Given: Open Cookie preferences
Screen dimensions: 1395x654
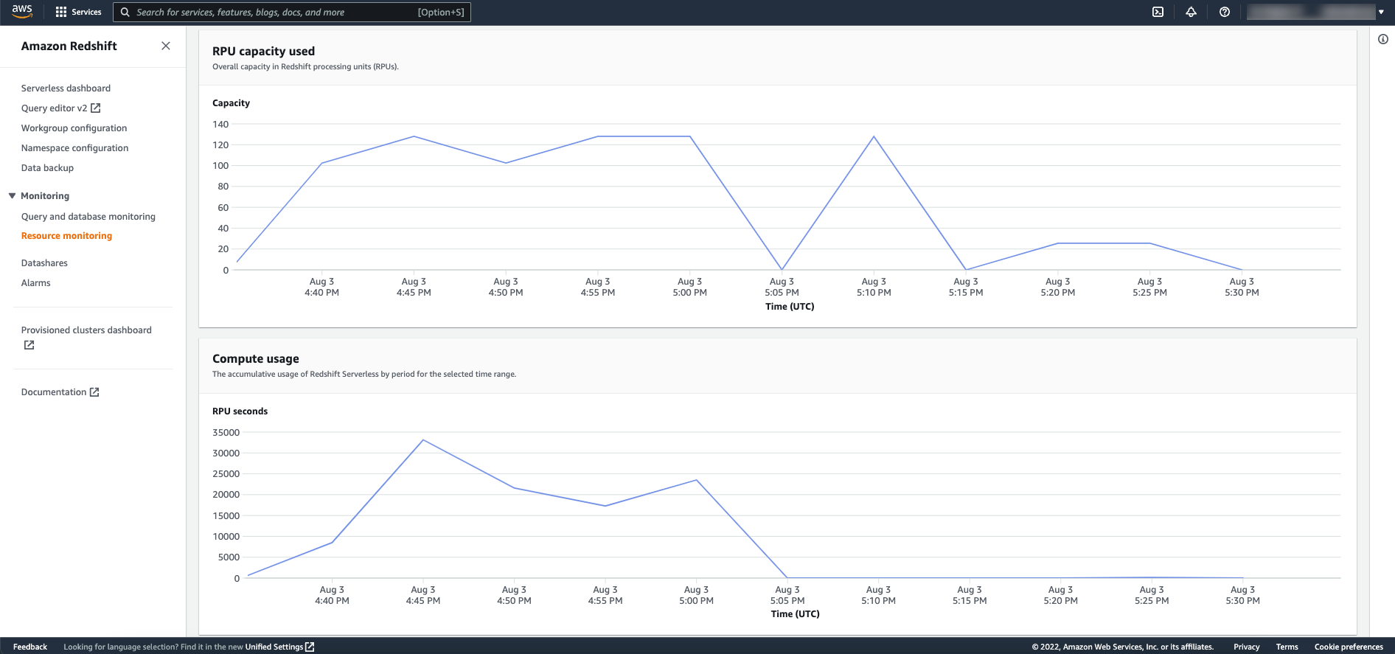Looking at the screenshot, I should coord(1349,647).
